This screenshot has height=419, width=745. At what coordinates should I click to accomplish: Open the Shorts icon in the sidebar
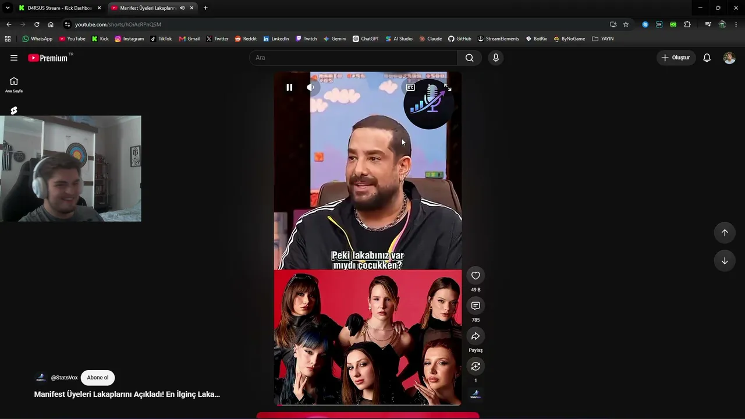14,111
